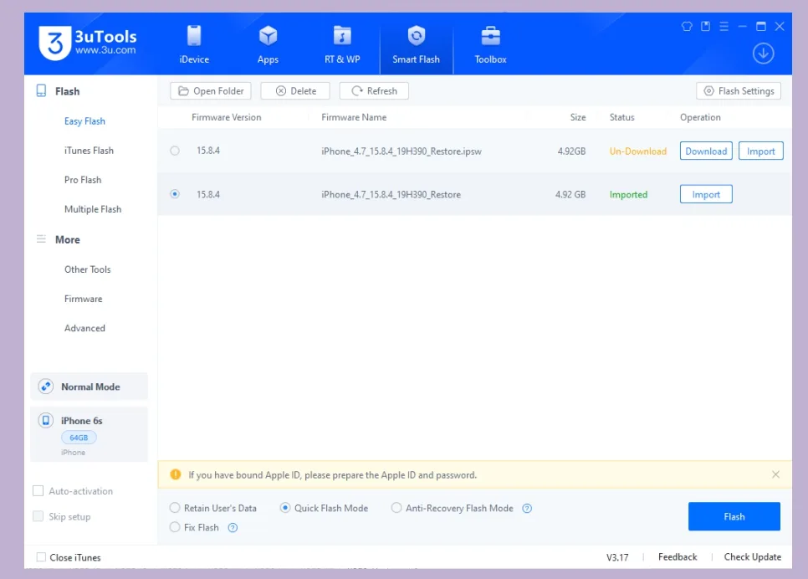Open the firmware folder
The width and height of the screenshot is (808, 579).
coord(211,90)
